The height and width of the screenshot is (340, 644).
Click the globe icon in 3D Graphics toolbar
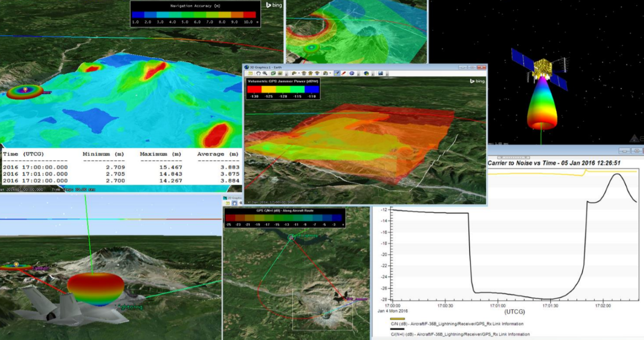point(366,73)
